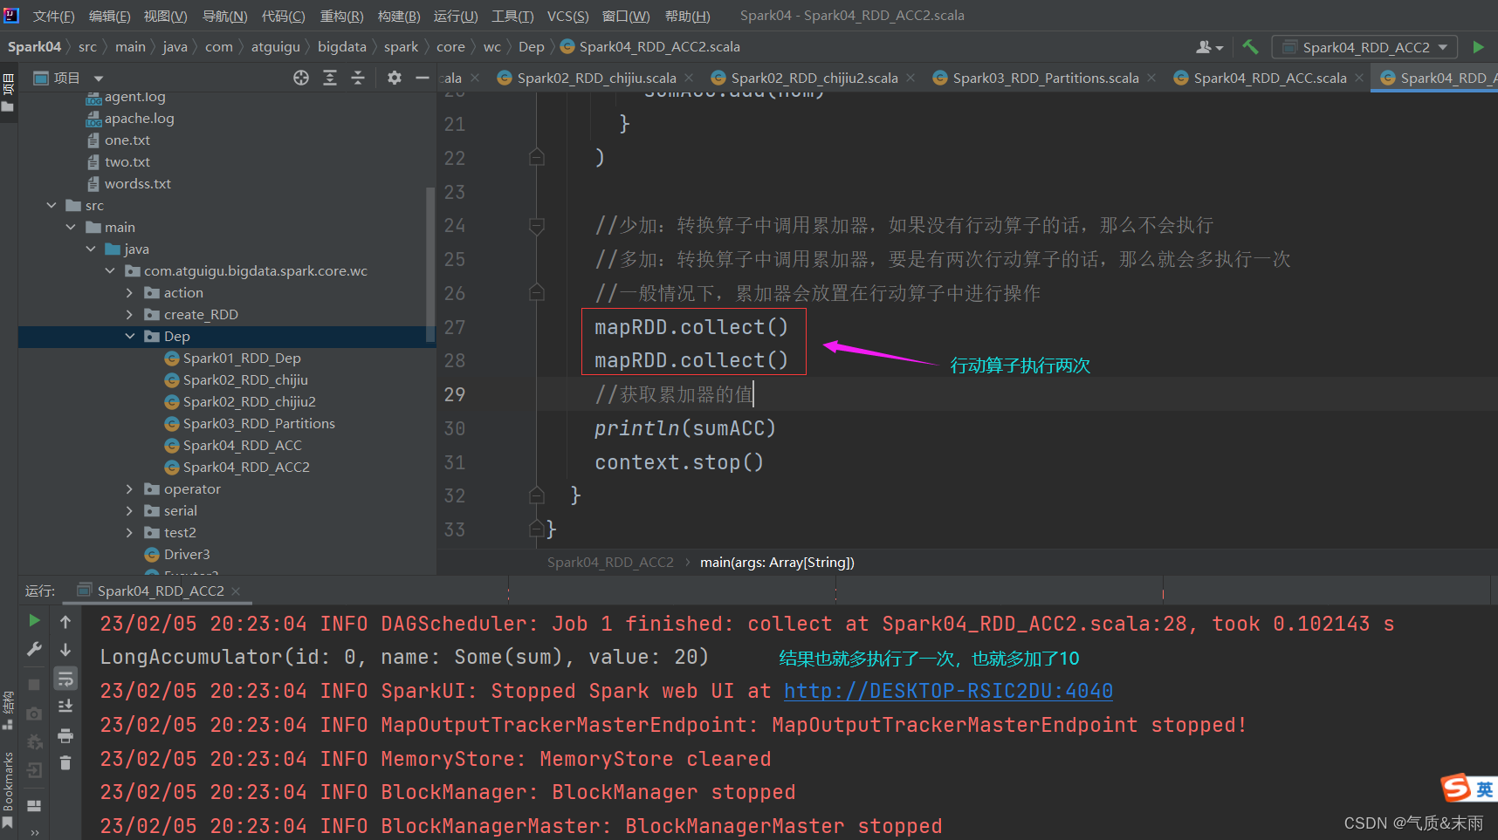Screen dimensions: 1498x840
Task: Open the user account icon menu
Action: 1209,47
